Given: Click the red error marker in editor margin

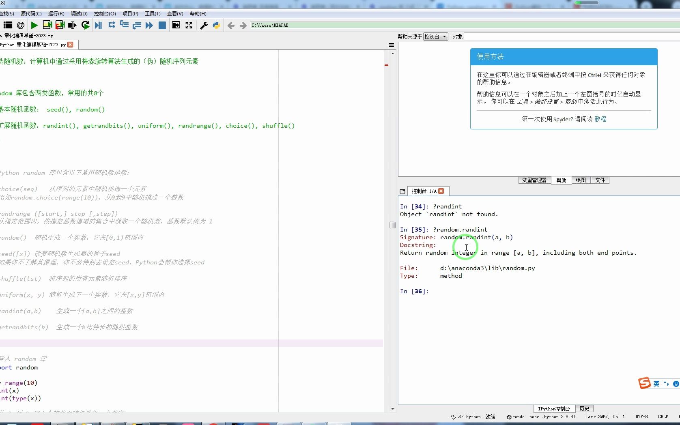Looking at the screenshot, I should pyautogui.click(x=387, y=65).
